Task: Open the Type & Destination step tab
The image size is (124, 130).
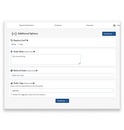Action: click(26, 25)
